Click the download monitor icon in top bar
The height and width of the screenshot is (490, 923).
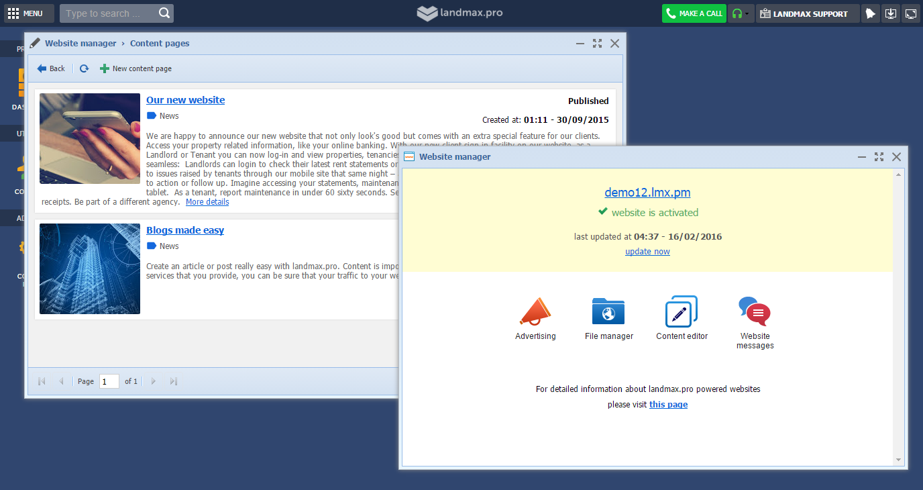click(x=890, y=13)
